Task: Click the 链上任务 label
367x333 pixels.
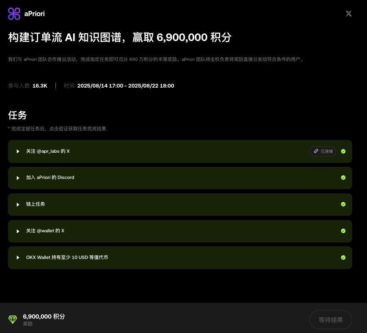Action: pos(35,204)
